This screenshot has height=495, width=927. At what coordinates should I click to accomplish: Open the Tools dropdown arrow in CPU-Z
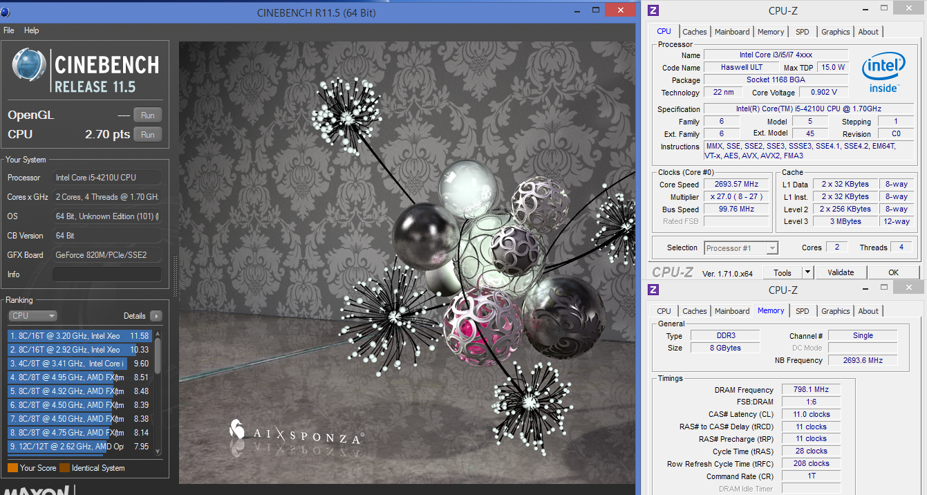point(807,272)
